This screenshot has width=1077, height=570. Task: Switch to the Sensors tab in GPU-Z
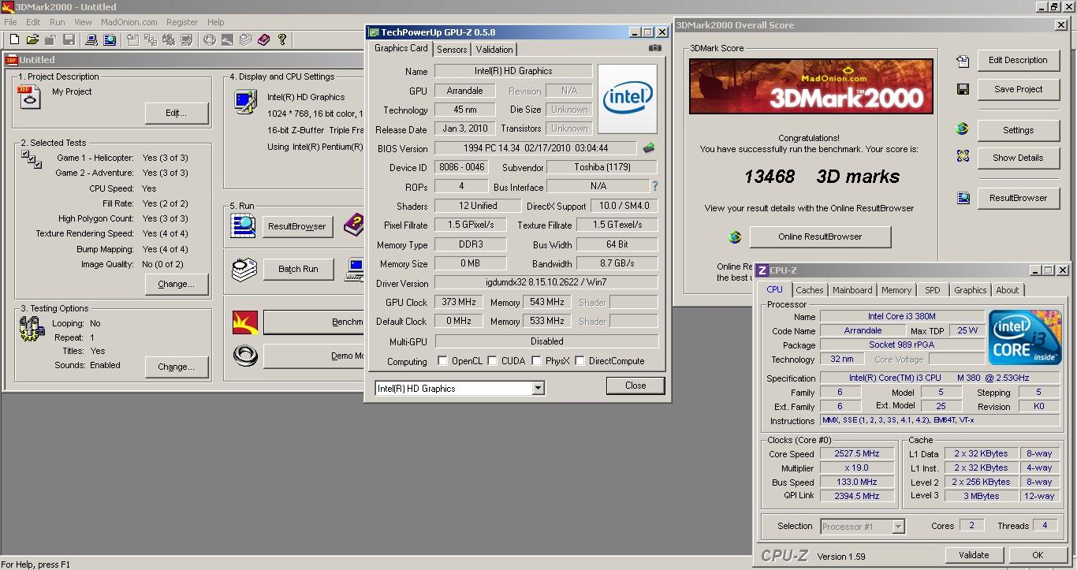[452, 49]
